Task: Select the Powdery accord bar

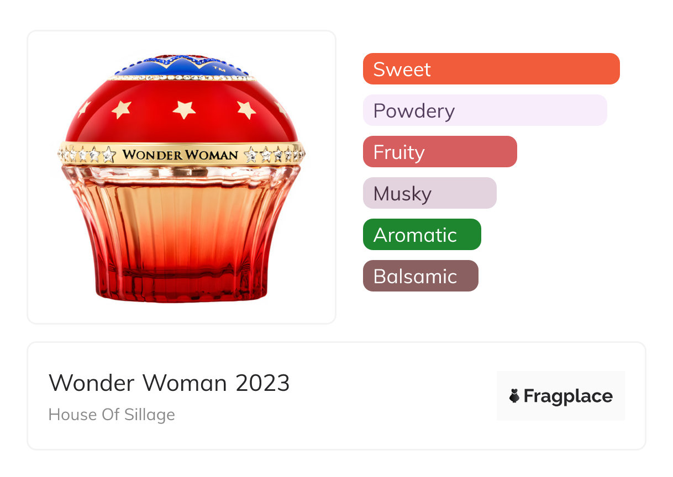Action: pos(485,110)
